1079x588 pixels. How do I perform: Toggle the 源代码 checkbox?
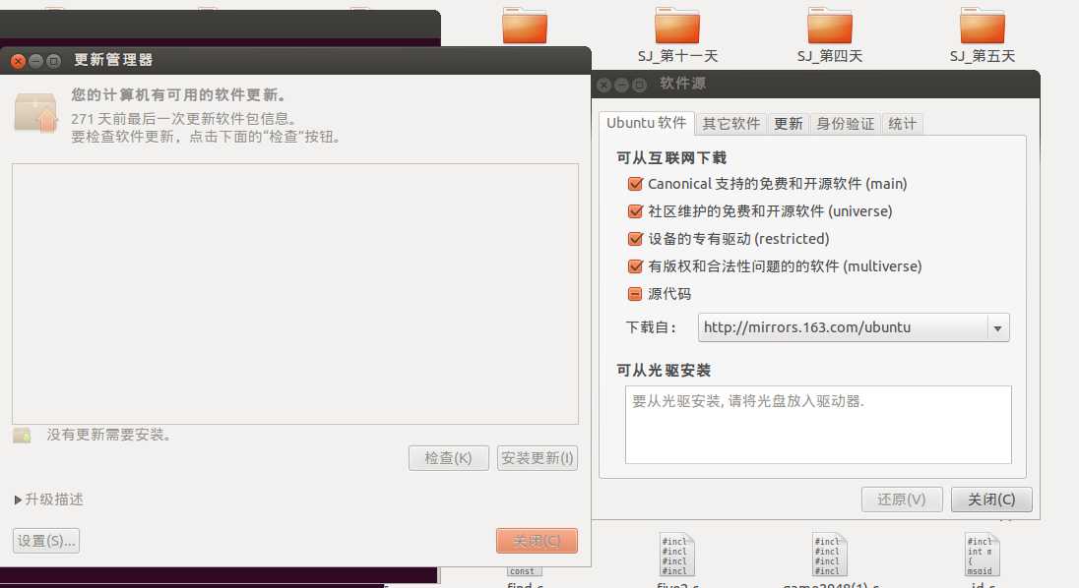(635, 294)
